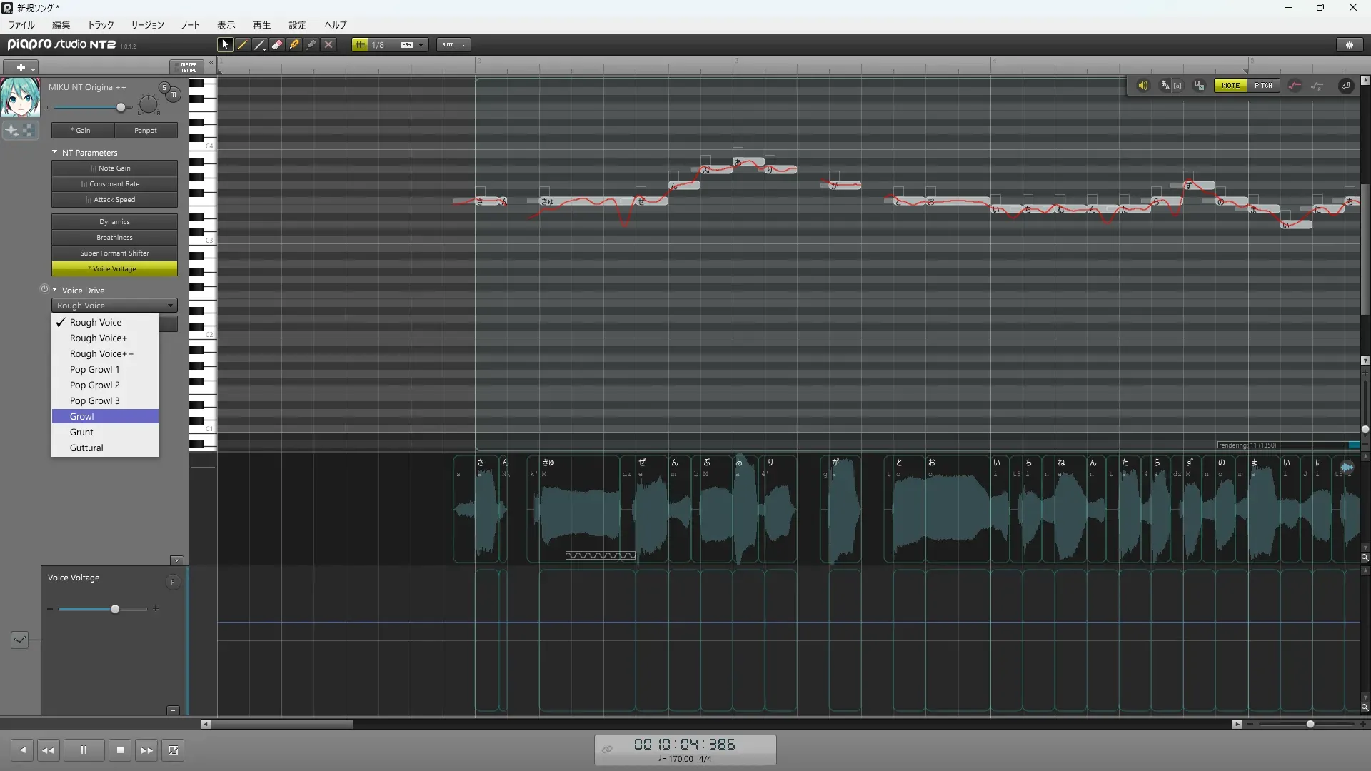This screenshot has width=1371, height=771.
Task: Switch editor to PITCH mode
Action: [1263, 86]
